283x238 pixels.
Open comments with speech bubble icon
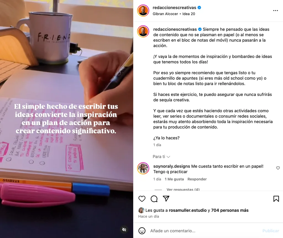click(x=154, y=199)
